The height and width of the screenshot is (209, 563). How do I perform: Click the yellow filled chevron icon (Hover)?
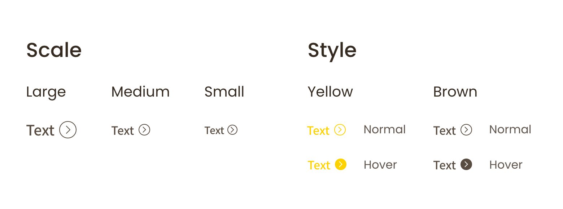pyautogui.click(x=341, y=164)
